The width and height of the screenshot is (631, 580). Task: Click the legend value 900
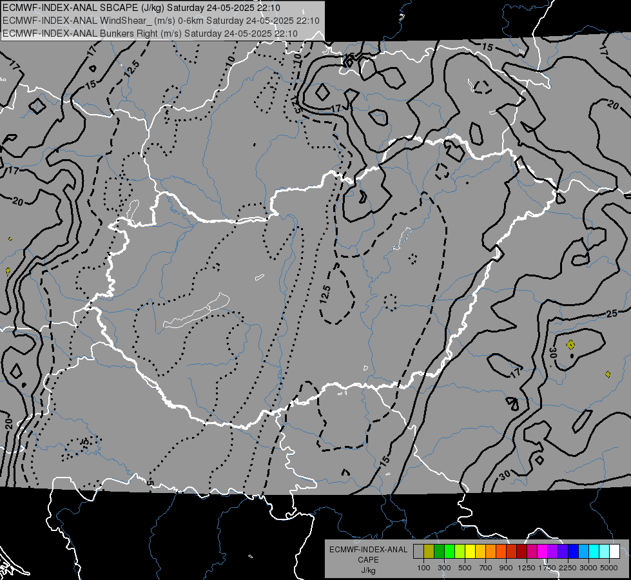[506, 568]
